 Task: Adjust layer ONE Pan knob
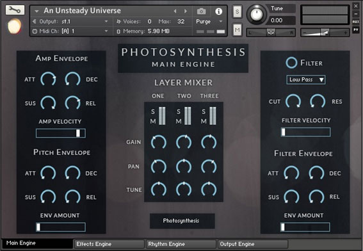tap(159, 166)
